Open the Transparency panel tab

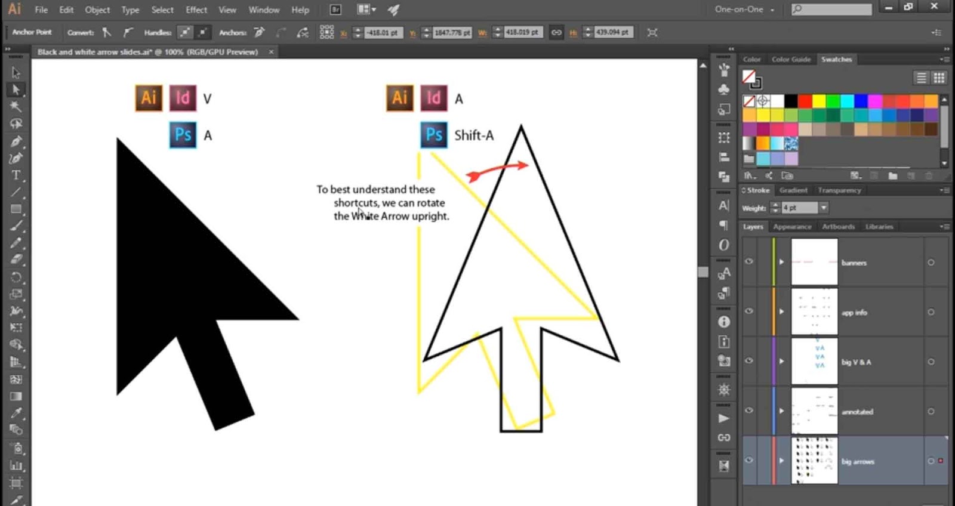click(x=839, y=190)
